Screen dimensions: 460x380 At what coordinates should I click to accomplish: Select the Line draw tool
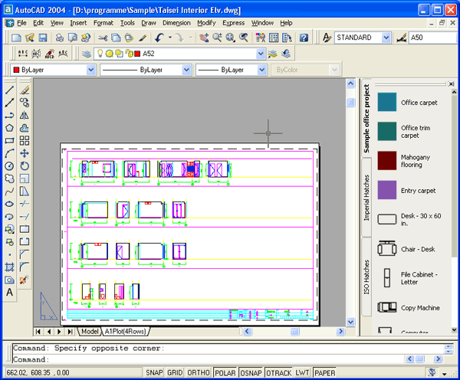pos(9,90)
